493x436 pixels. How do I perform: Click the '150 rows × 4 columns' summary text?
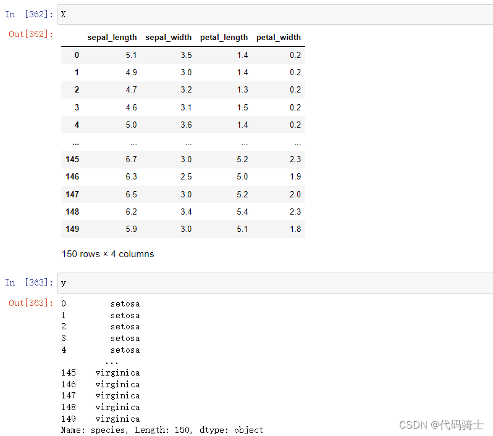click(108, 254)
